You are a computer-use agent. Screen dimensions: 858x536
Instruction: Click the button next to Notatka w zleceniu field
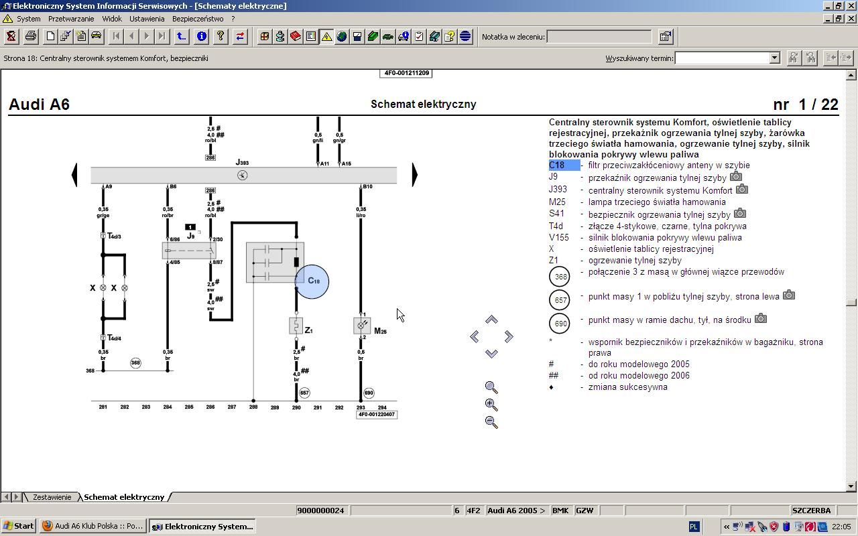click(665, 36)
